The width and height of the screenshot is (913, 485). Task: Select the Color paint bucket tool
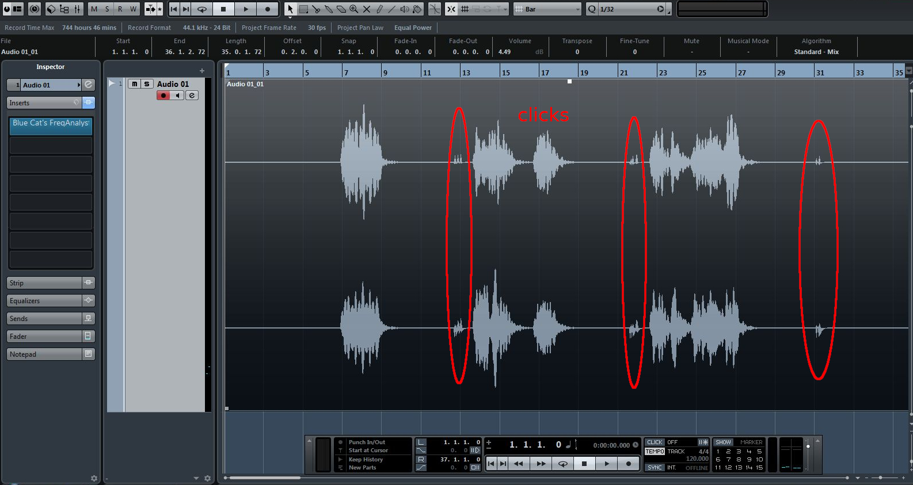pos(417,9)
